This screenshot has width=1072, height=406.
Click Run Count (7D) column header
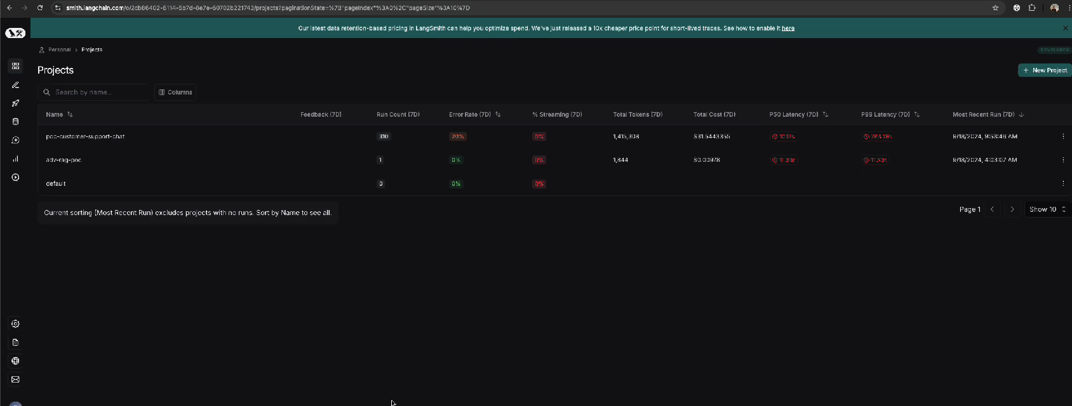[398, 115]
